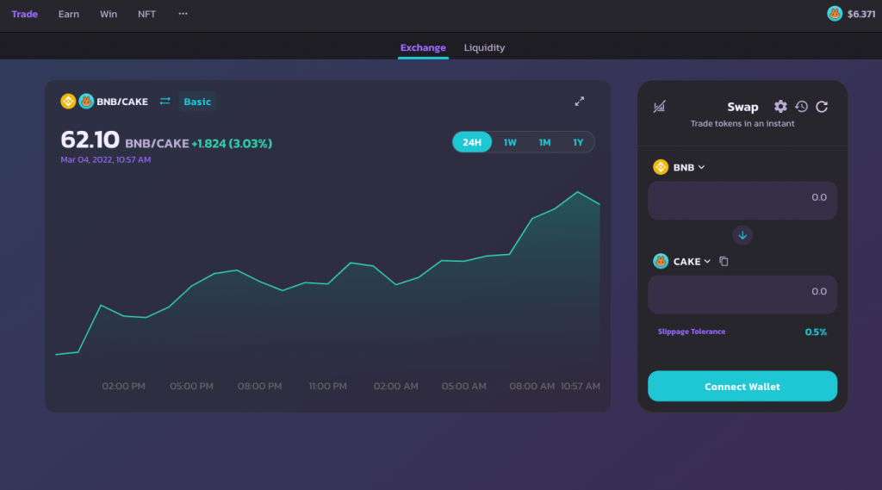Click the CAKE bunny icon in swap panel
Viewport: 882px width, 490px height.
click(661, 261)
